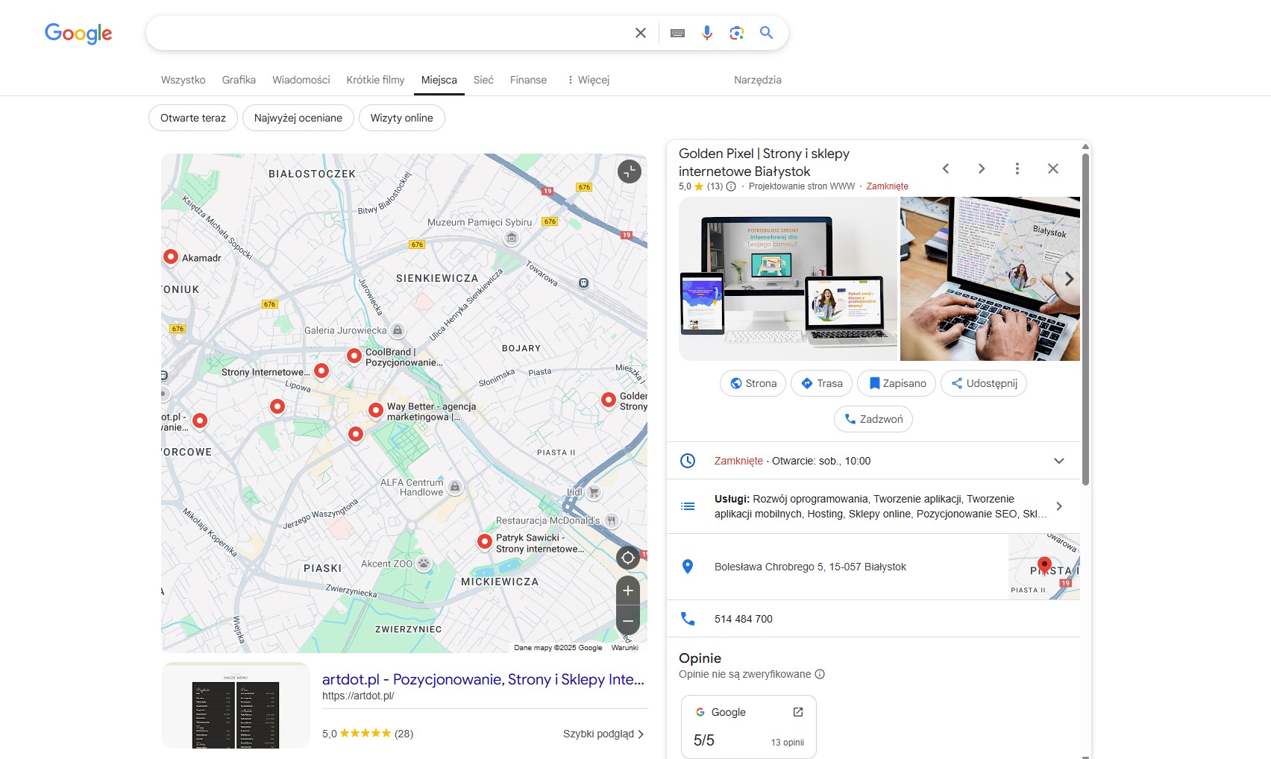The width and height of the screenshot is (1271, 759).
Task: Collapse the map with the corner icon
Action: point(629,171)
